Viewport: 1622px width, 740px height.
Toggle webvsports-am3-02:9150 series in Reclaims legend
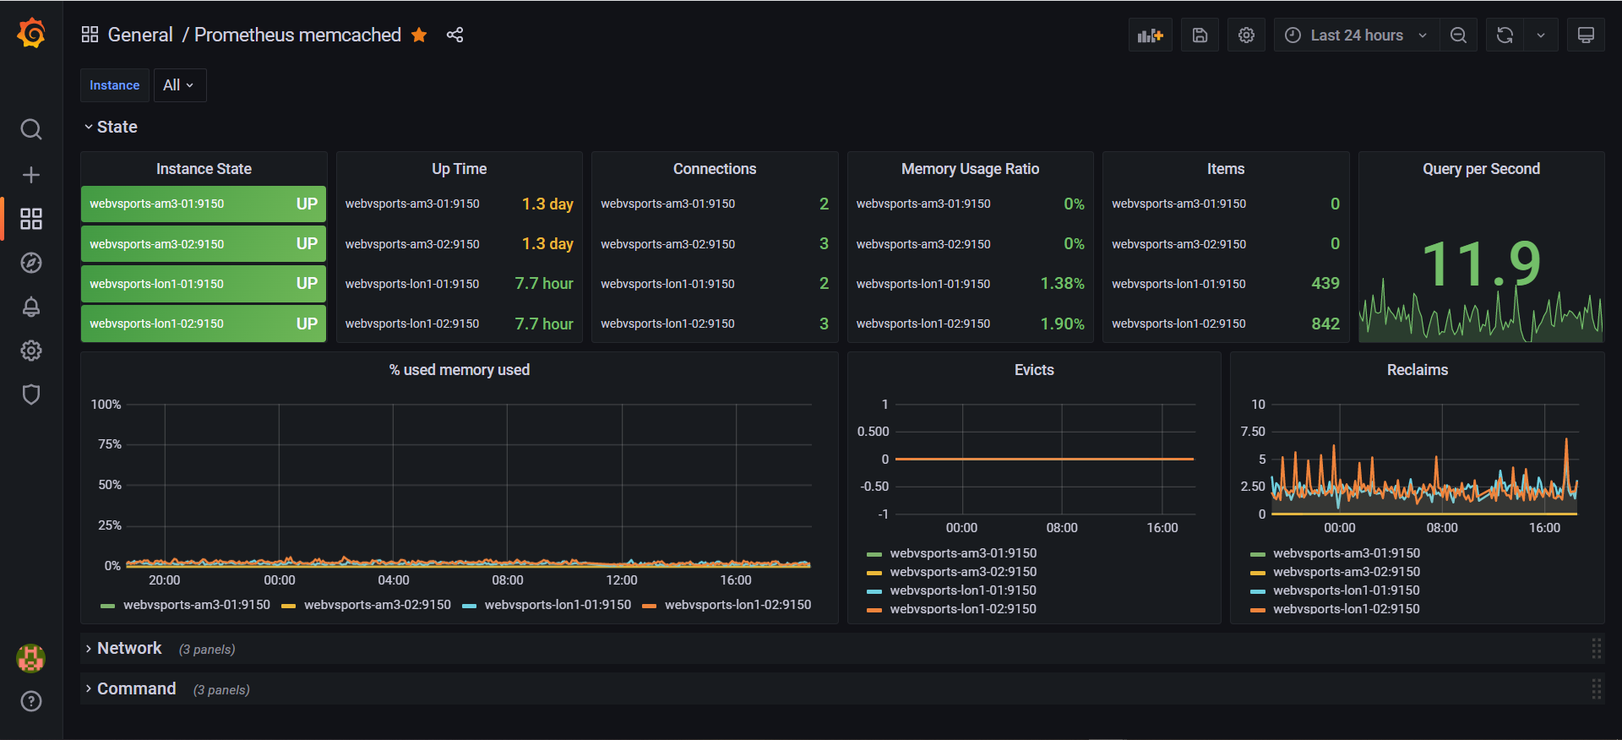(x=1347, y=572)
